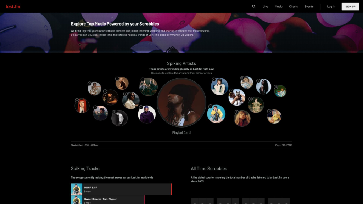Viewport: 363px width, 204px height.
Task: Click the Log In link
Action: pyautogui.click(x=331, y=6)
